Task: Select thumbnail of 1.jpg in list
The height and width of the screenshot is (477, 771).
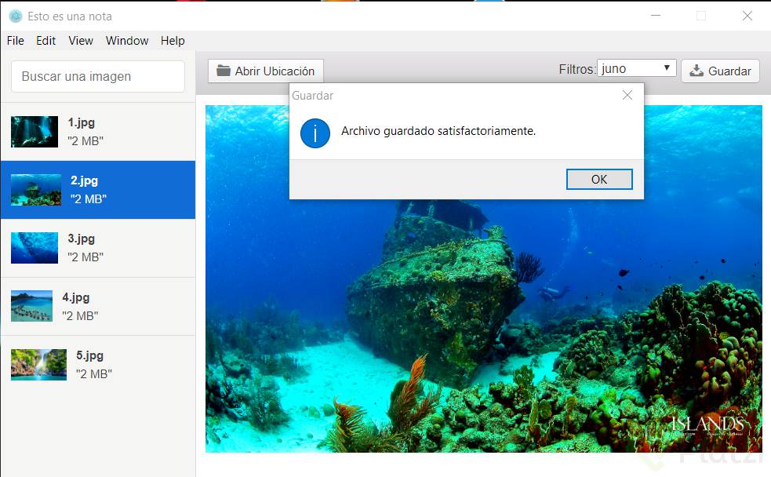Action: point(35,131)
